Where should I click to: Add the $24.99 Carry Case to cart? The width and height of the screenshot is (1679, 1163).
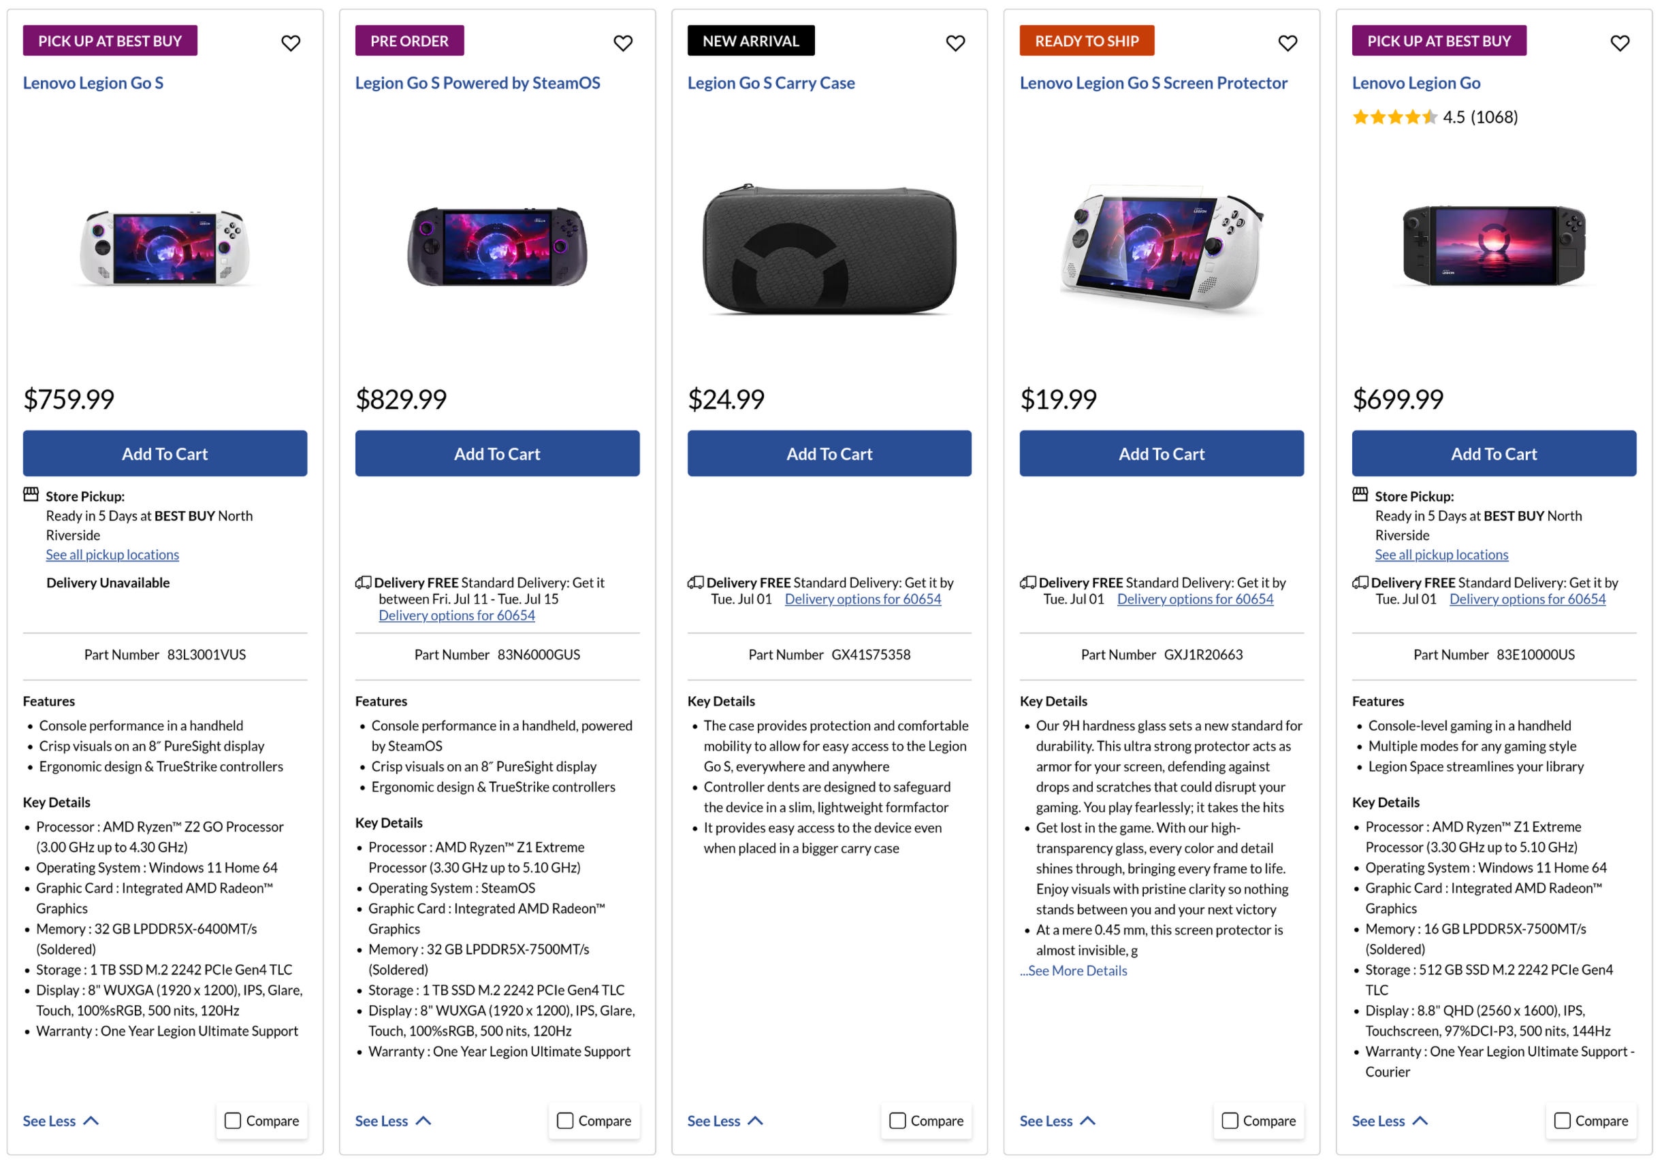(x=829, y=453)
